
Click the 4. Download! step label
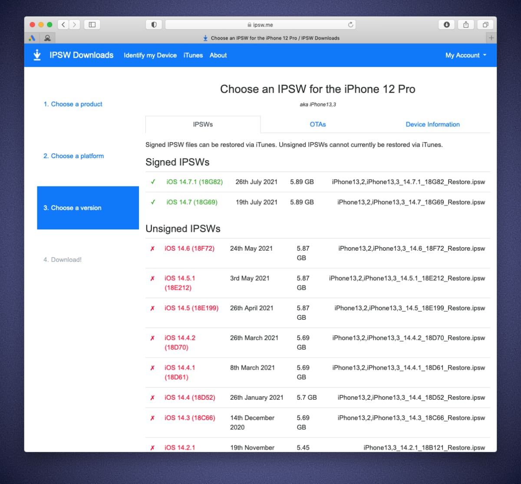coord(63,260)
